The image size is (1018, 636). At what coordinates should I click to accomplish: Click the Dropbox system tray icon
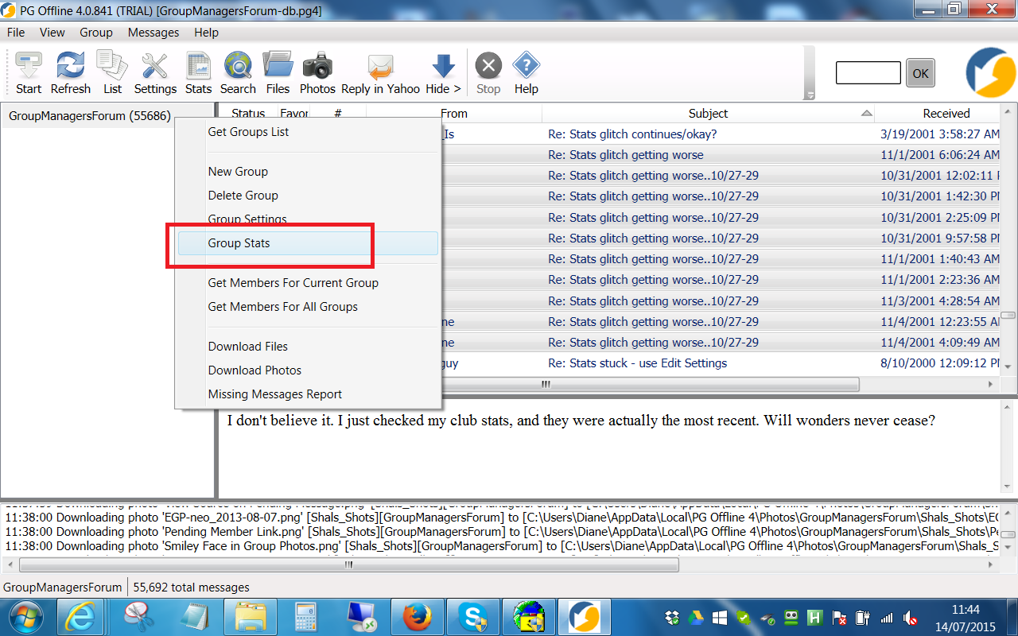[x=672, y=618]
